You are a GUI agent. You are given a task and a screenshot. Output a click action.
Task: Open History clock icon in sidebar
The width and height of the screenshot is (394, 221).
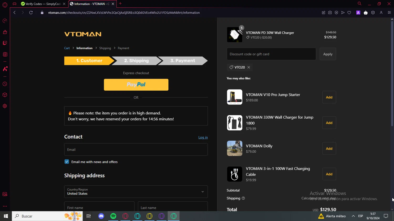(x=5, y=84)
